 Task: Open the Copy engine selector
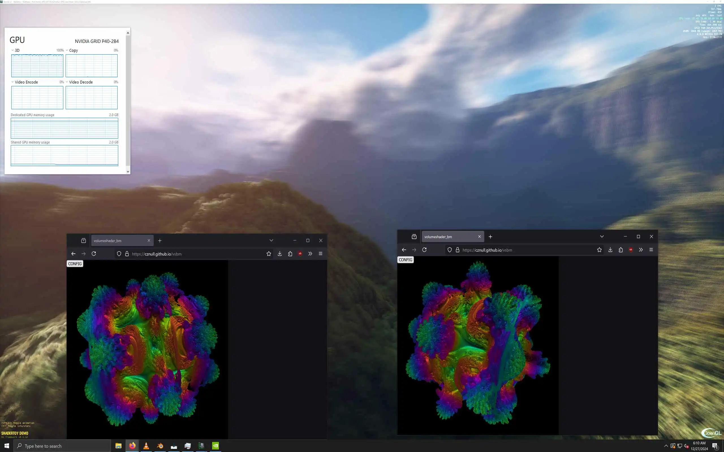click(67, 50)
